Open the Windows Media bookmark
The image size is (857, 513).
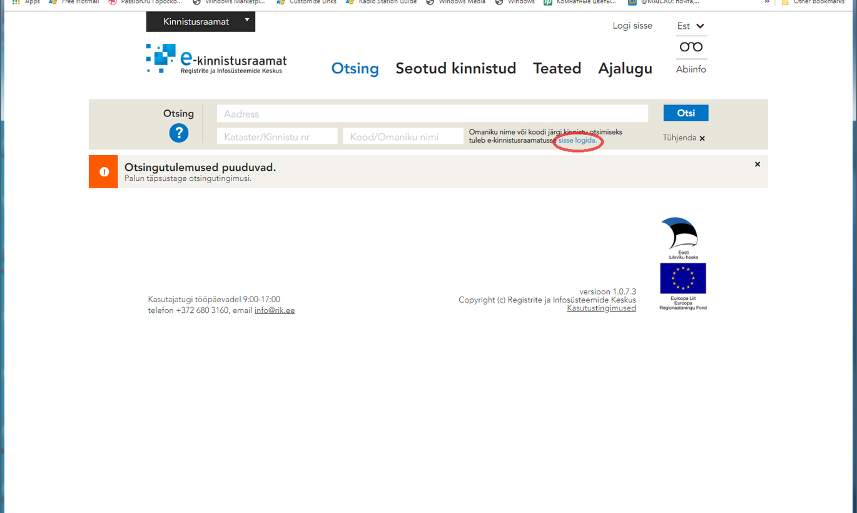click(456, 2)
